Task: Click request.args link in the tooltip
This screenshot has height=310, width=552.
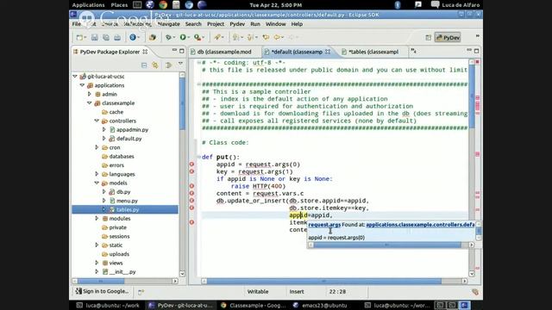Action: pos(324,225)
